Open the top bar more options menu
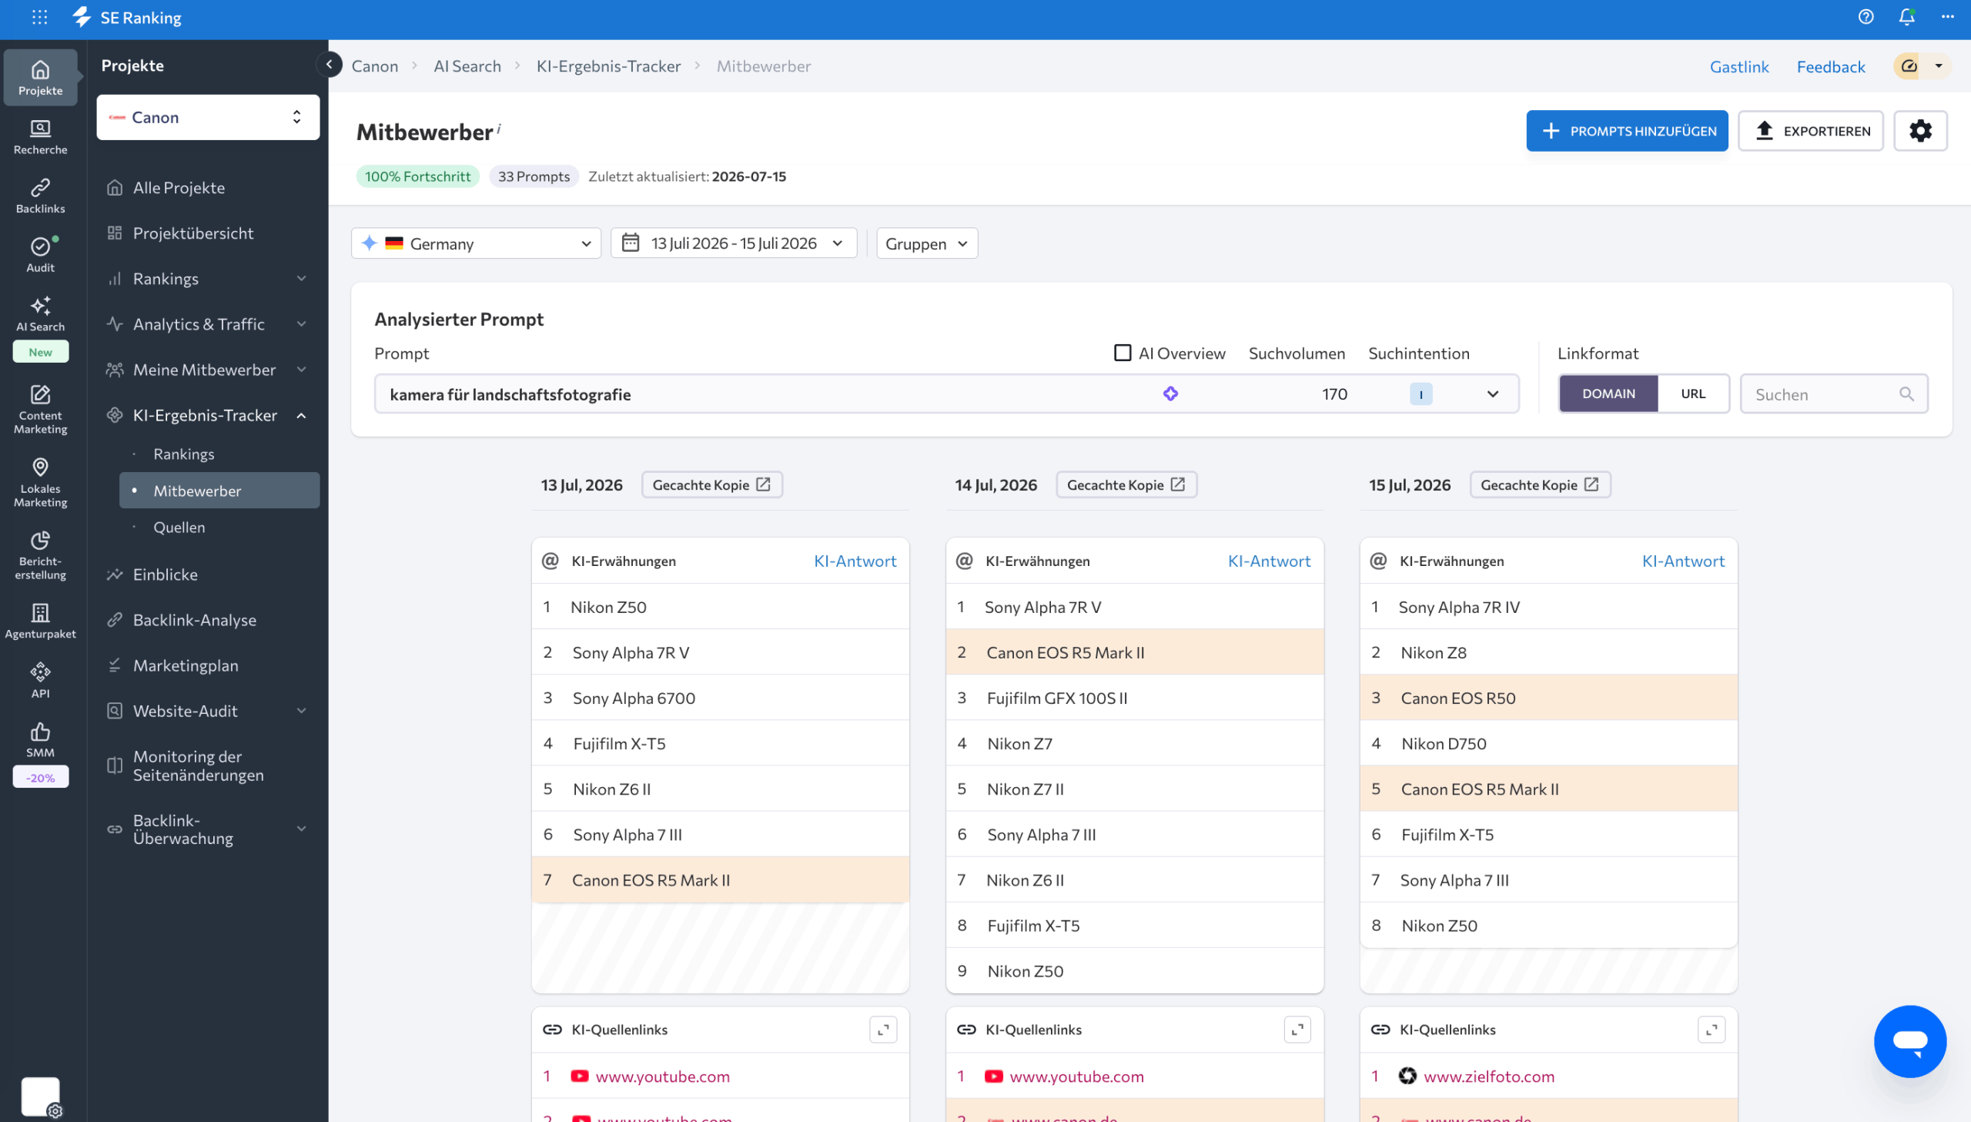The width and height of the screenshot is (1971, 1122). [x=1948, y=17]
